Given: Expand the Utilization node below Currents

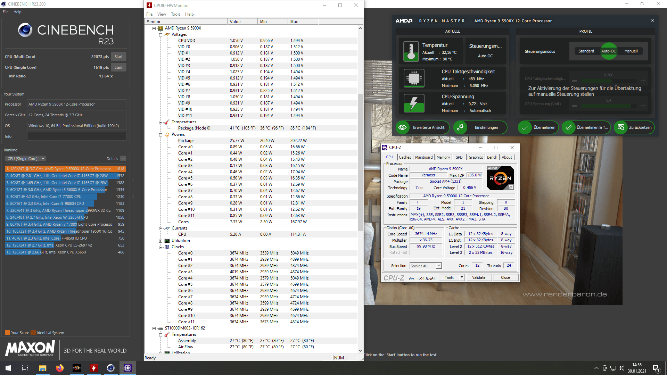Looking at the screenshot, I should pyautogui.click(x=160, y=241).
